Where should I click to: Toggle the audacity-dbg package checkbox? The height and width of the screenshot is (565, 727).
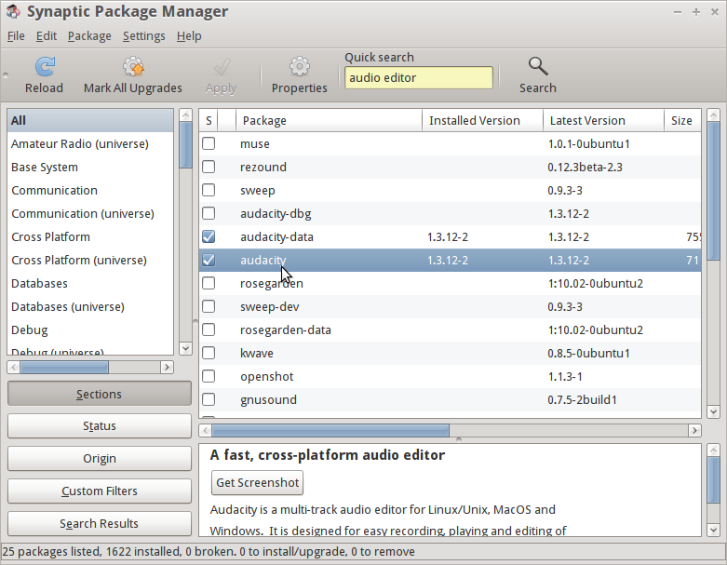point(209,213)
